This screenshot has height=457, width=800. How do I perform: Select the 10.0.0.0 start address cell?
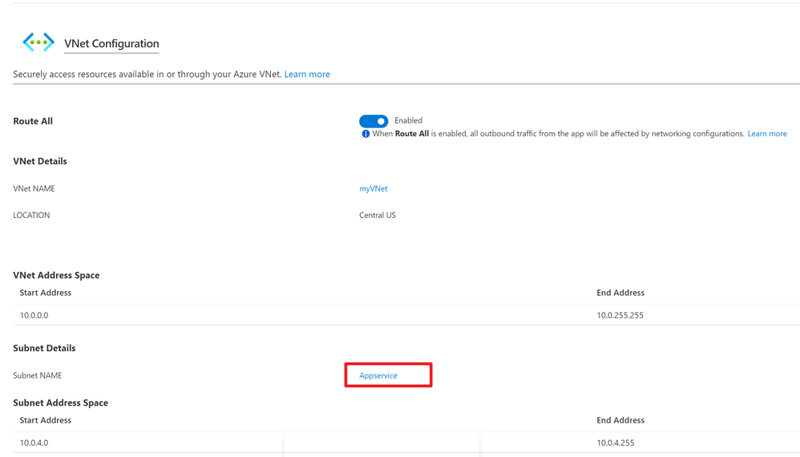pos(34,315)
